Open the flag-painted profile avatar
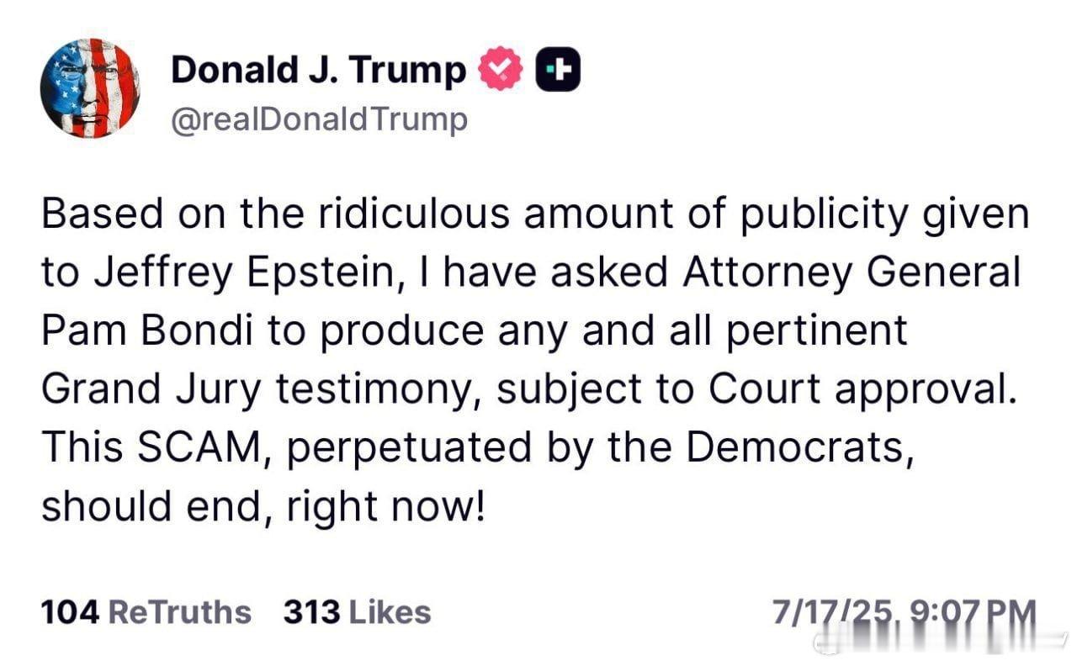This screenshot has width=1077, height=666. pos(90,88)
